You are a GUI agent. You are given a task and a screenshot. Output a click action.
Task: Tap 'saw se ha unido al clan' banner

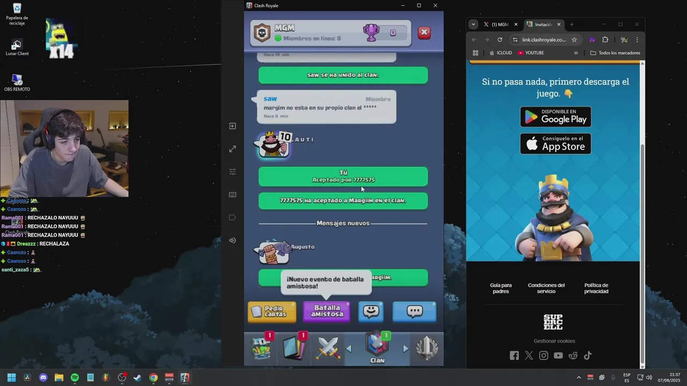(343, 75)
